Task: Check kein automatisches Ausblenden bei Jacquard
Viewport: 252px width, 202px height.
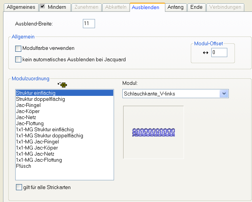Action: 18,59
